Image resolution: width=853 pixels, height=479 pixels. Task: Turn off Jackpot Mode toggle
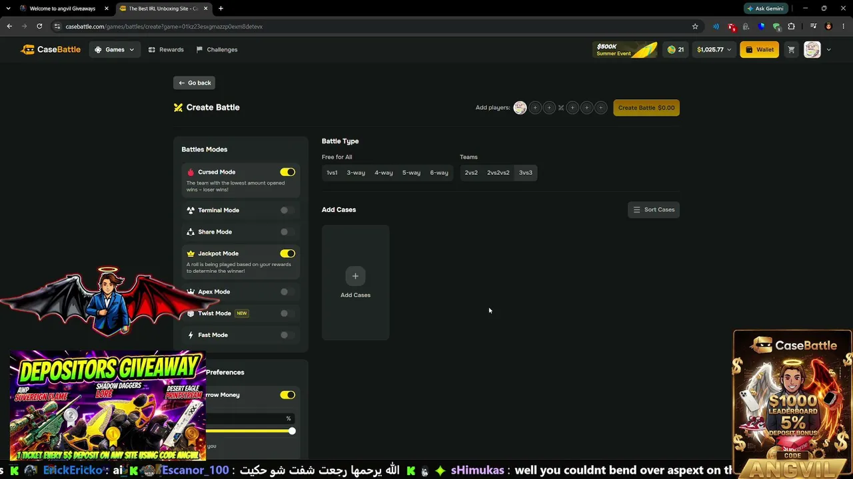pyautogui.click(x=287, y=253)
